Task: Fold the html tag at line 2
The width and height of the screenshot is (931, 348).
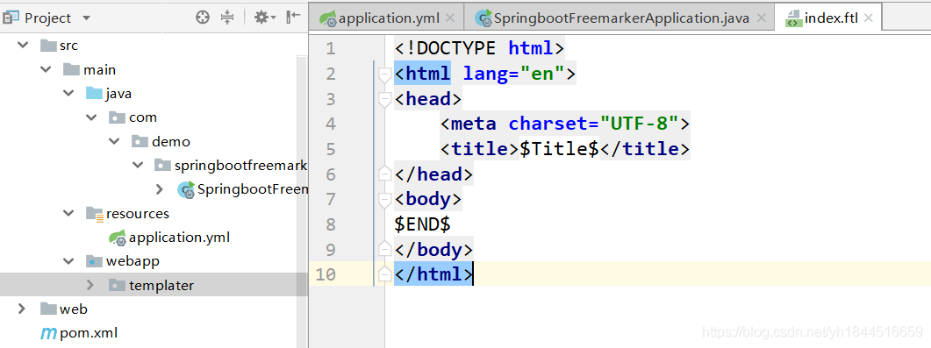Action: click(x=384, y=75)
